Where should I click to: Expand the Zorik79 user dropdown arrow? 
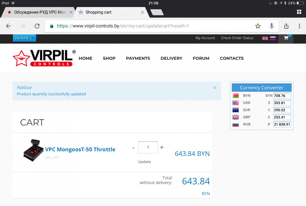click(33, 38)
